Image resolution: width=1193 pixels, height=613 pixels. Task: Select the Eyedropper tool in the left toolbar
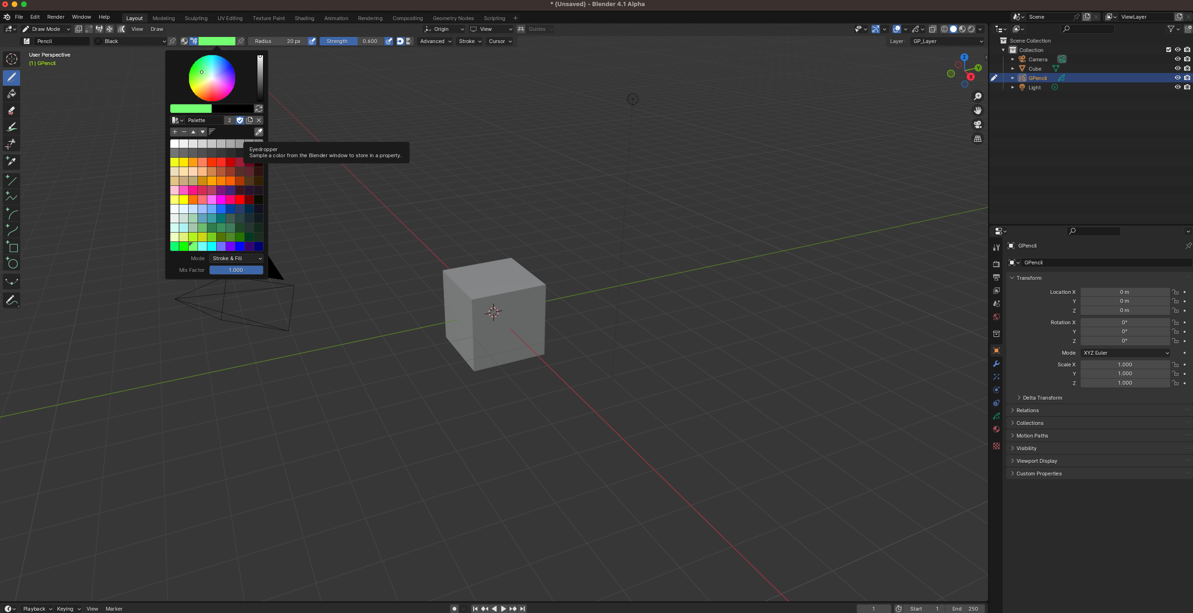click(x=12, y=162)
